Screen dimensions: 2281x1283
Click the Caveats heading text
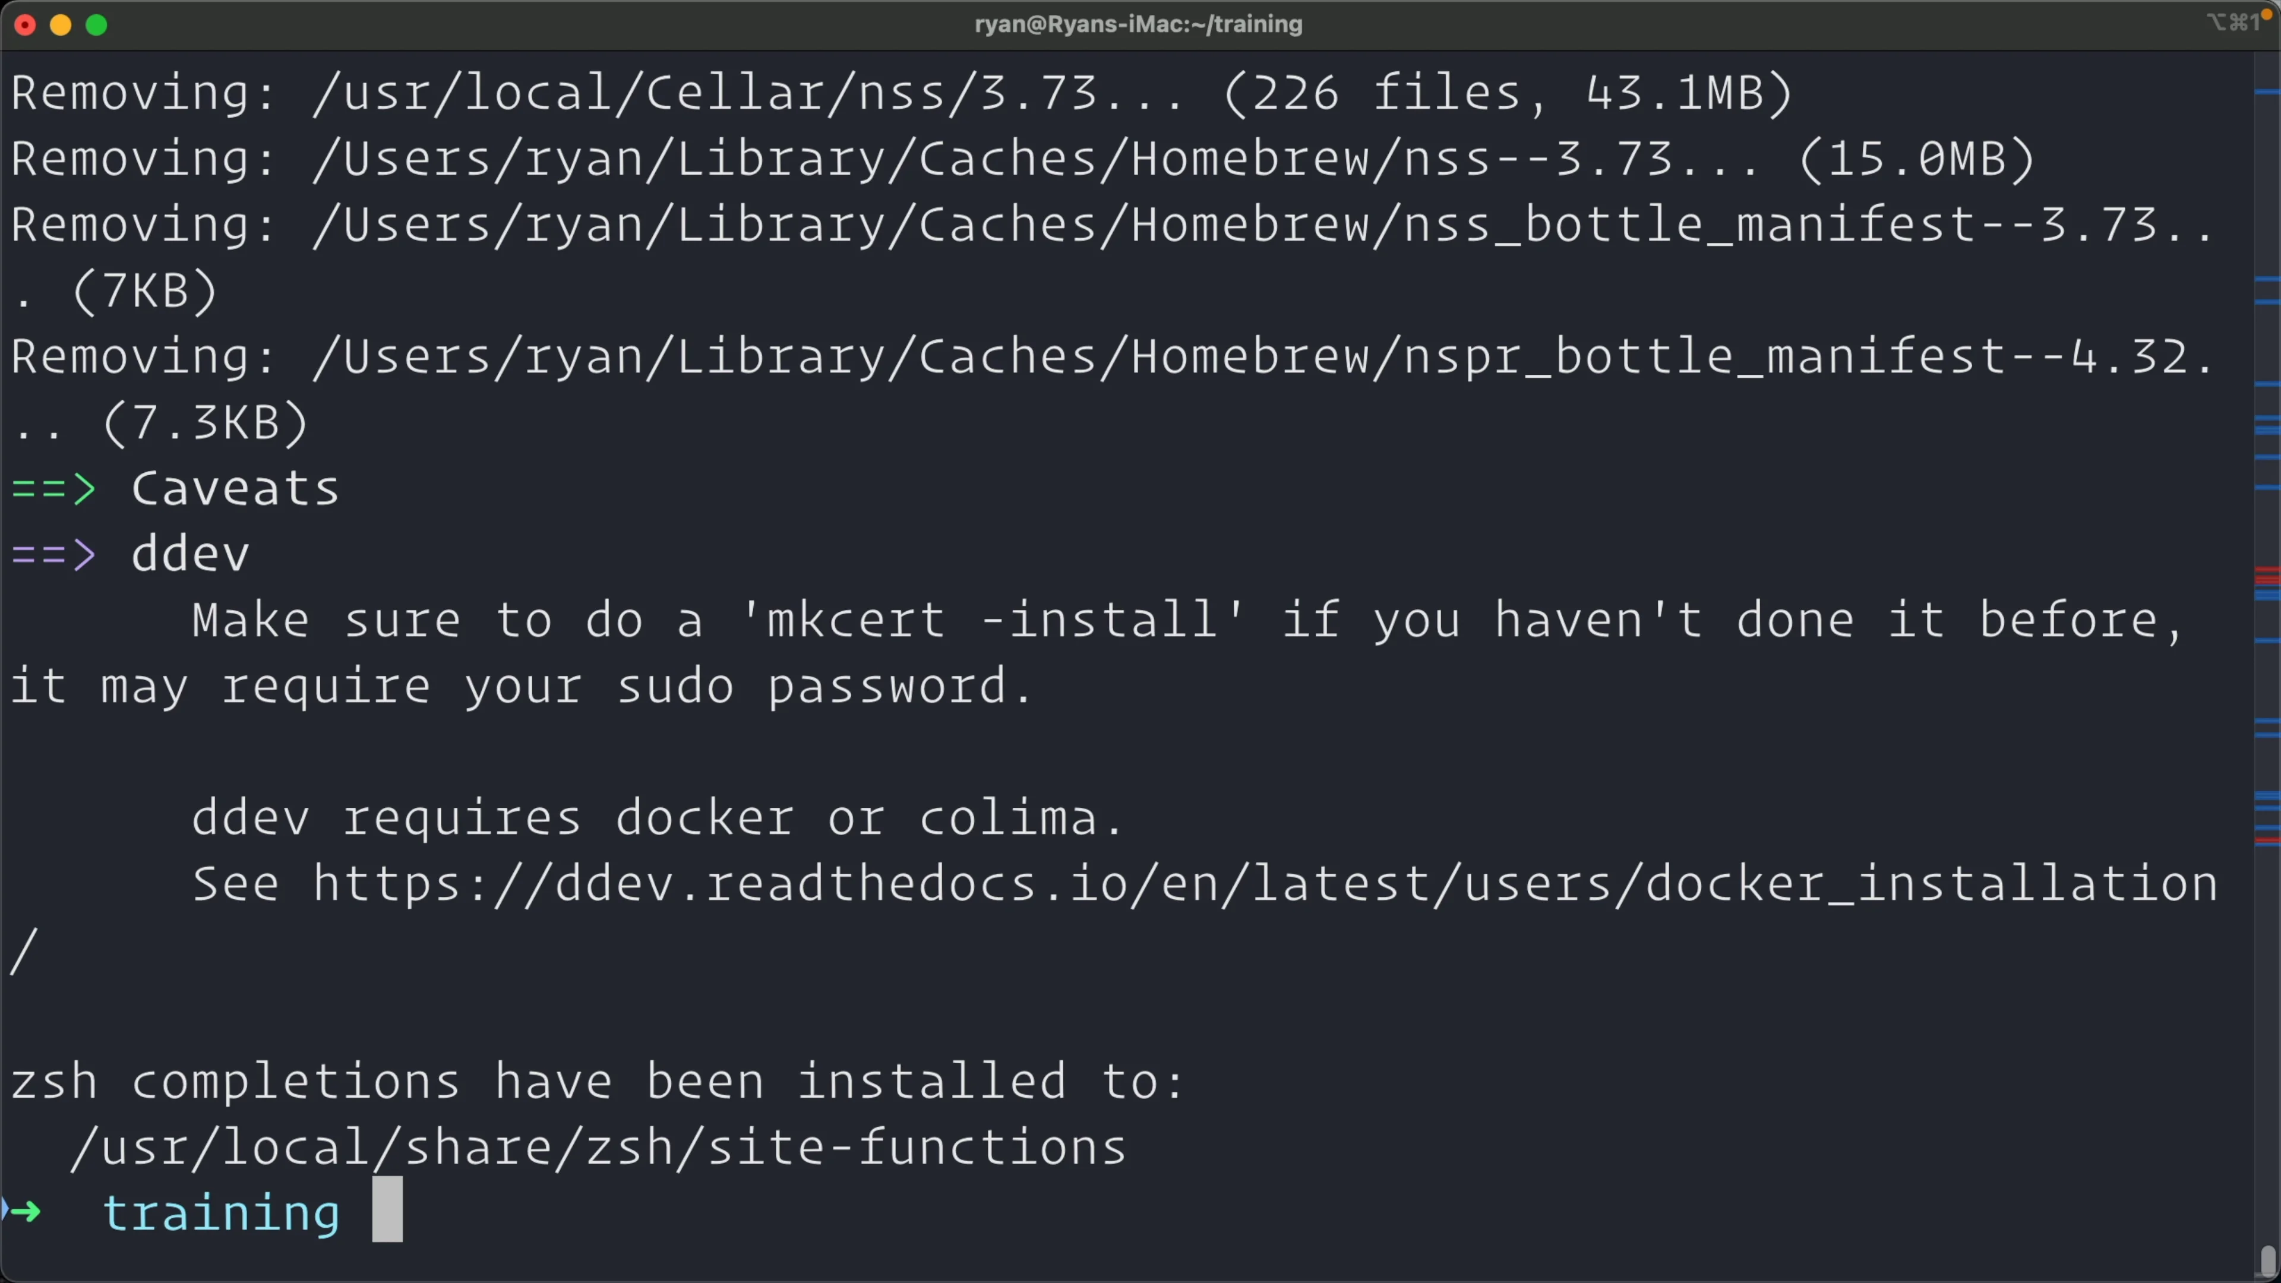[236, 489]
